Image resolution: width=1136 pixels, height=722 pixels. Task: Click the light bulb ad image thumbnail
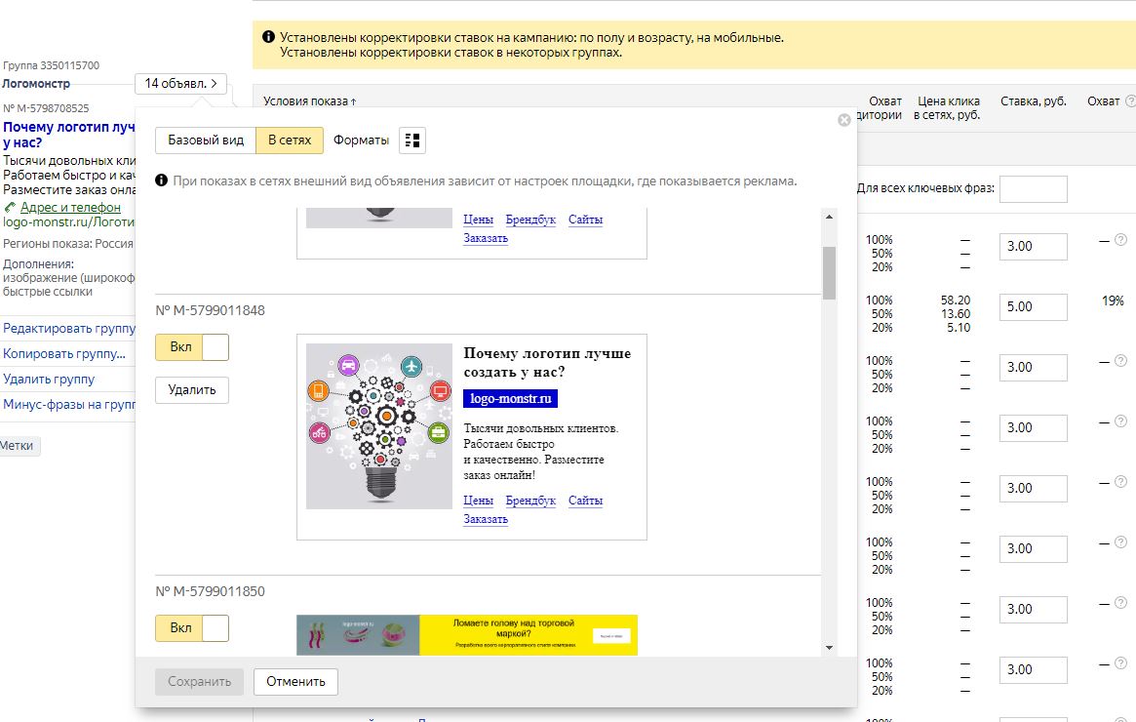379,426
